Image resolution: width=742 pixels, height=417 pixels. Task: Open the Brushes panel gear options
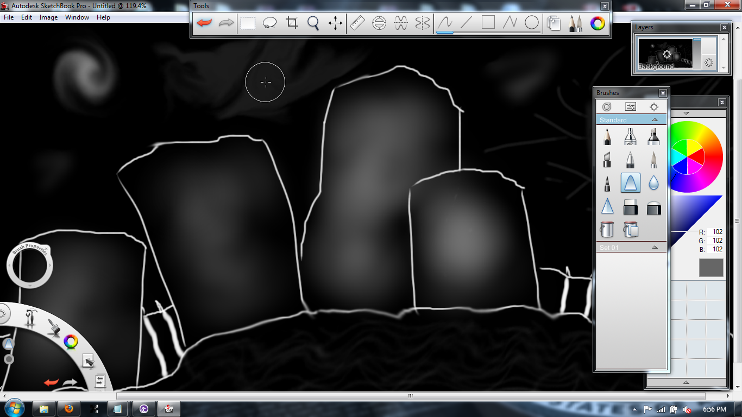[654, 107]
